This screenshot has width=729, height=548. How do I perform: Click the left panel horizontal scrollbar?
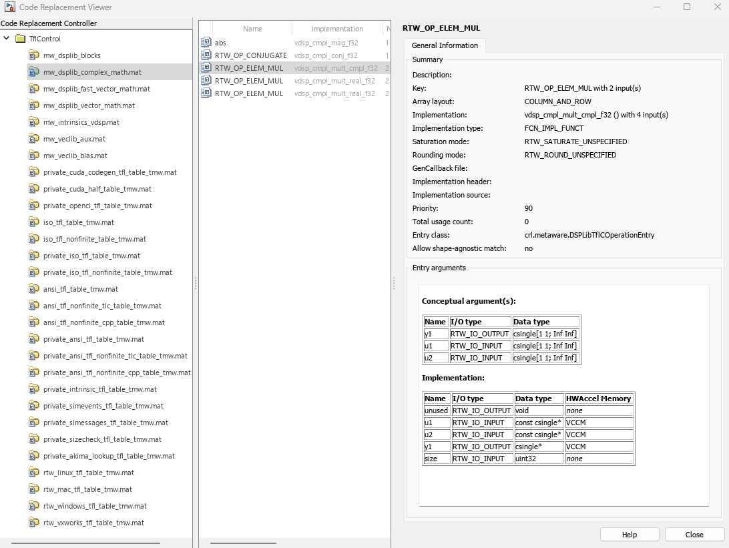85,543
